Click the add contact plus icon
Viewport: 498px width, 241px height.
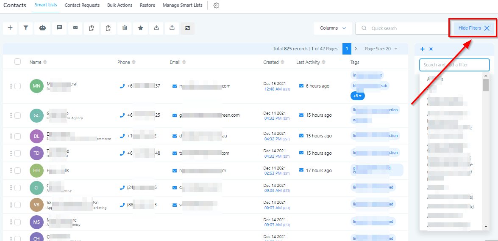(x=10, y=28)
